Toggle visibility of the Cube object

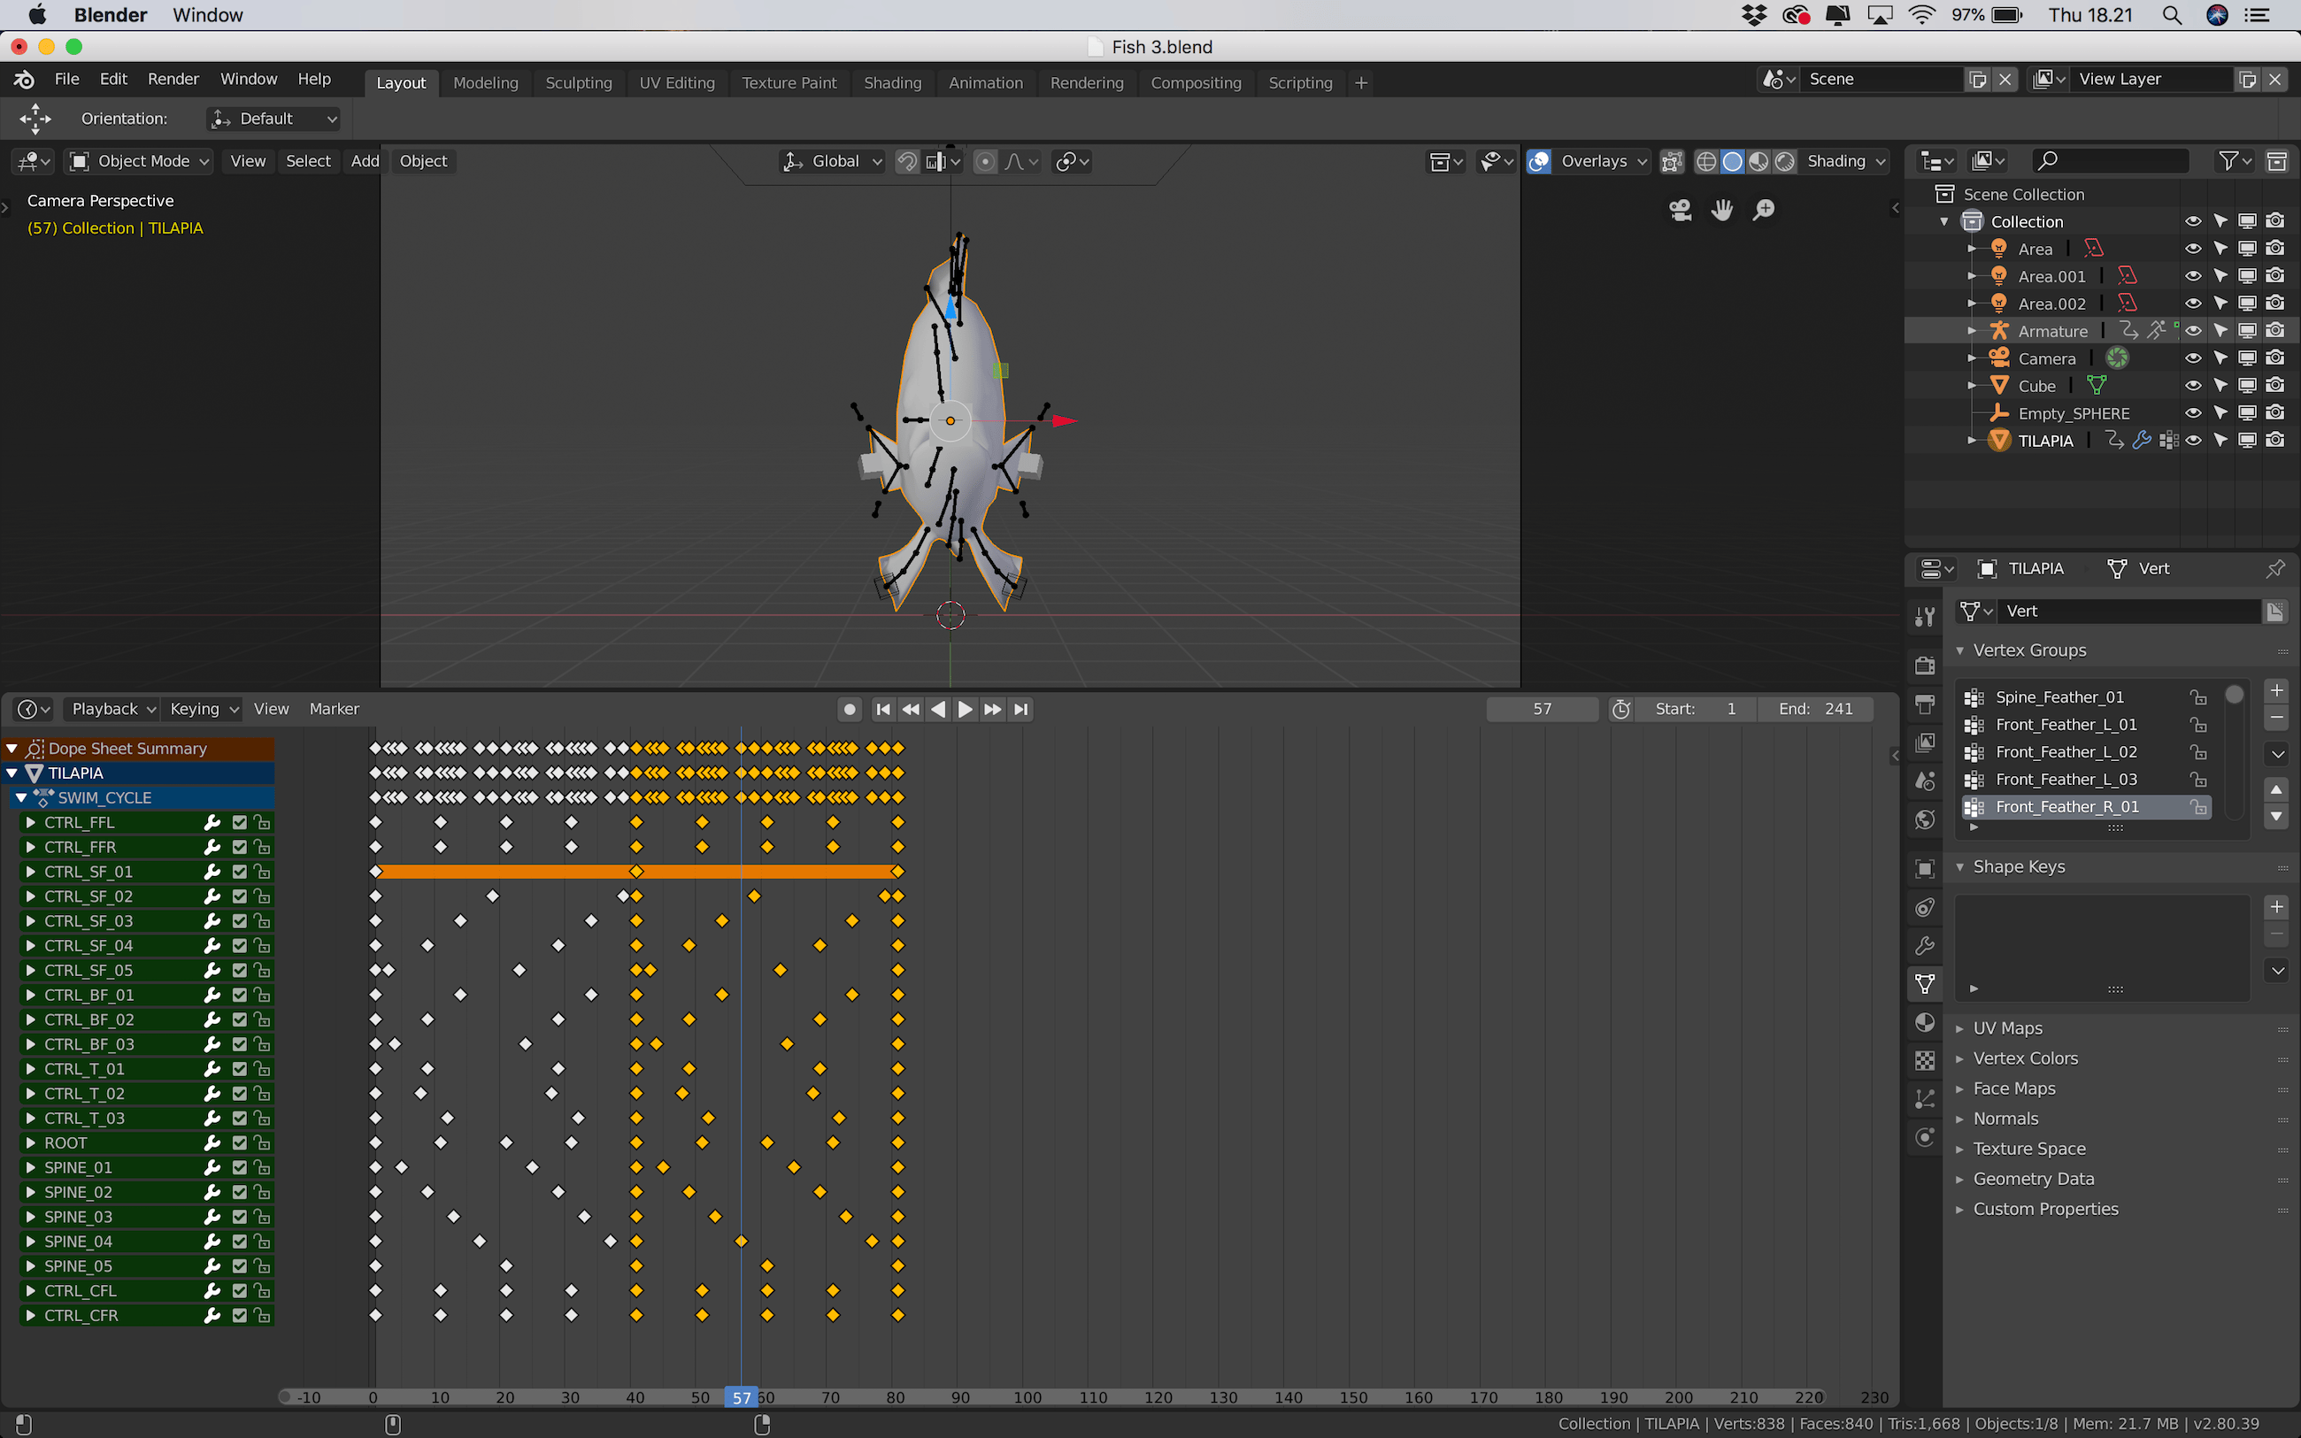point(2193,386)
